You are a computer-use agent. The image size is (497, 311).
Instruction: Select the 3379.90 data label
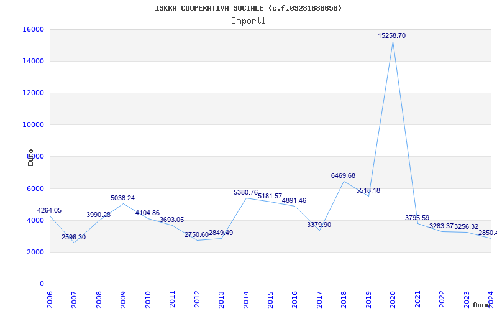pyautogui.click(x=319, y=225)
